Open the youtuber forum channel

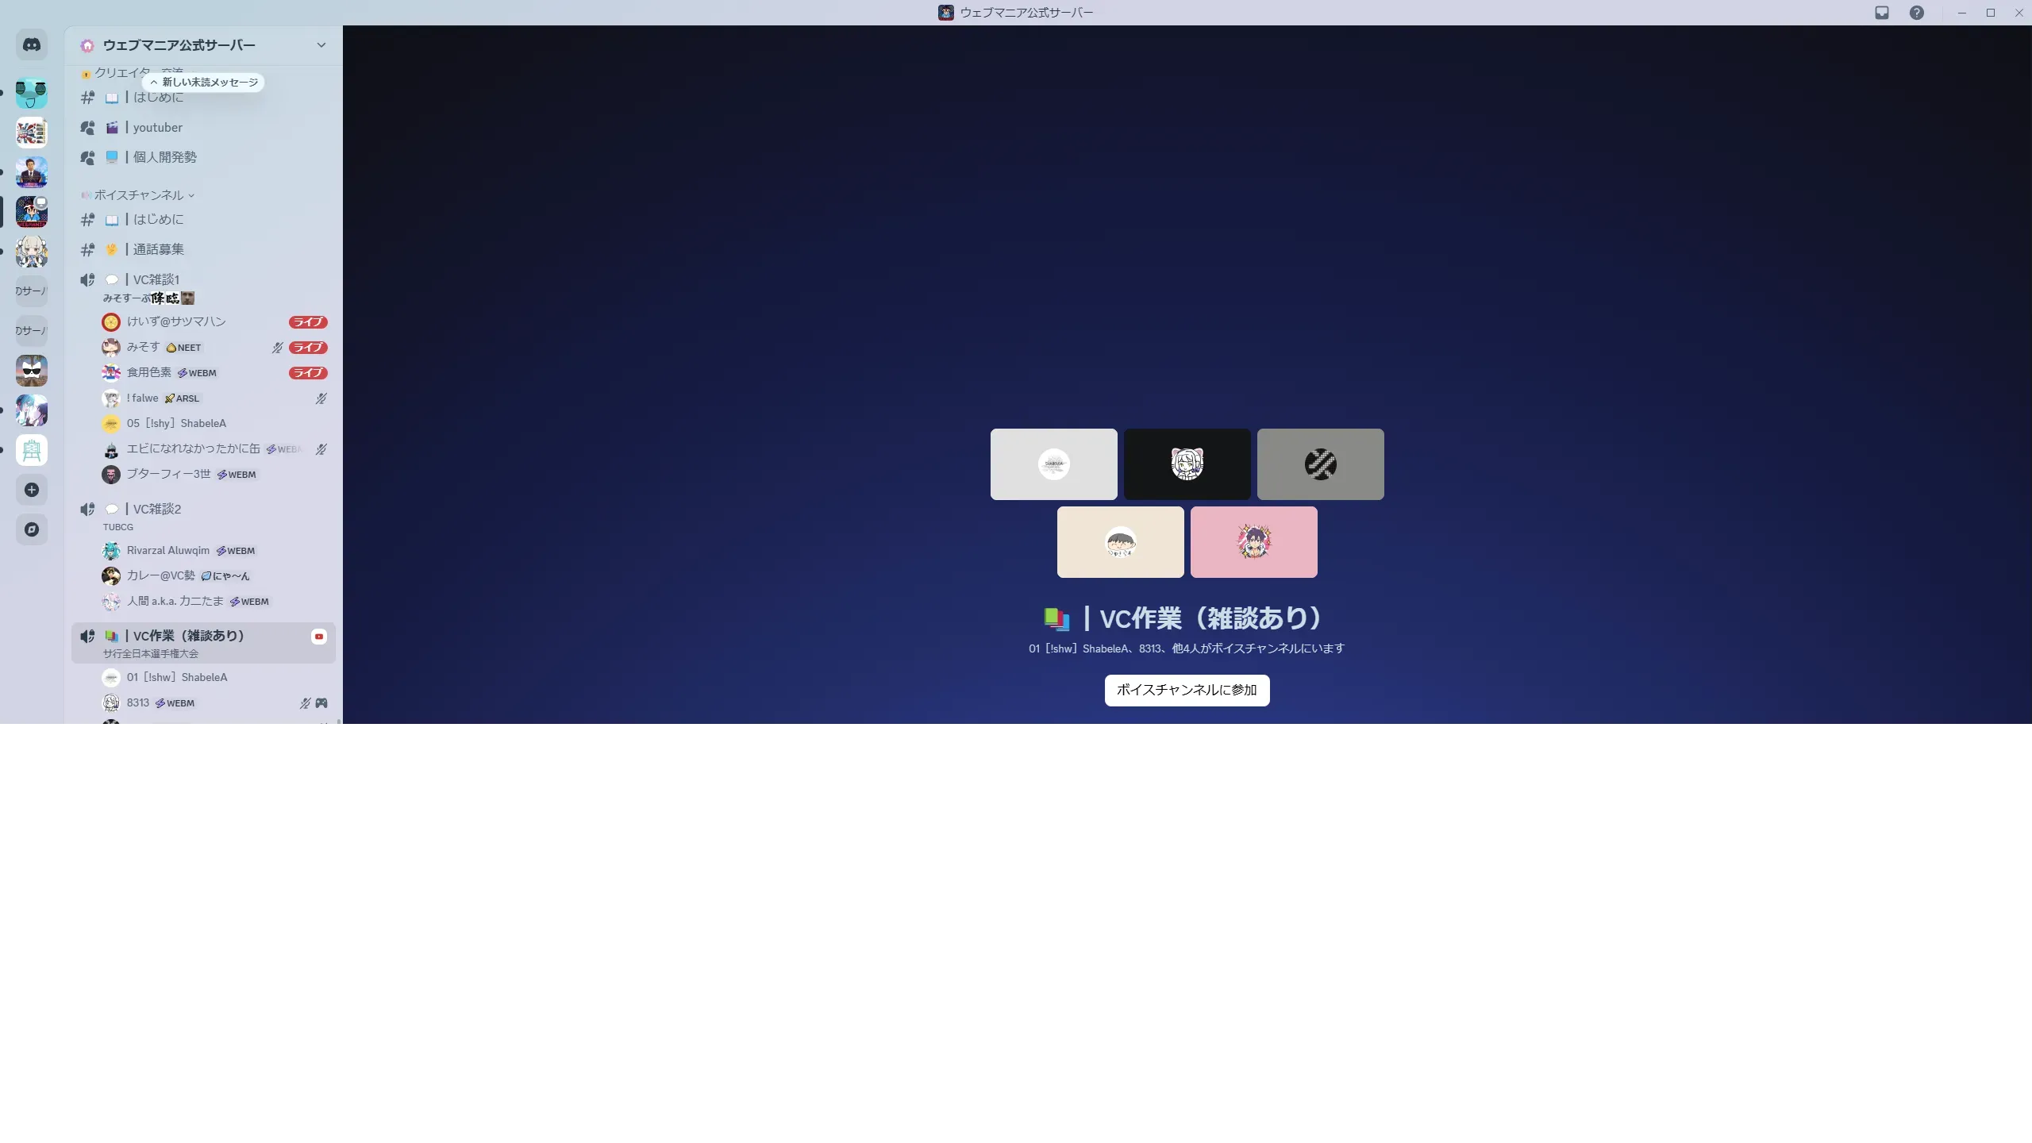click(157, 128)
